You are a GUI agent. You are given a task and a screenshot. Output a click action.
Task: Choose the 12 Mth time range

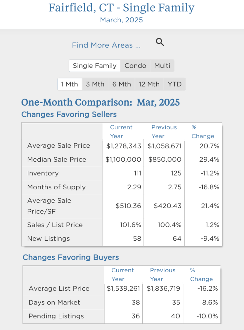[149, 85]
